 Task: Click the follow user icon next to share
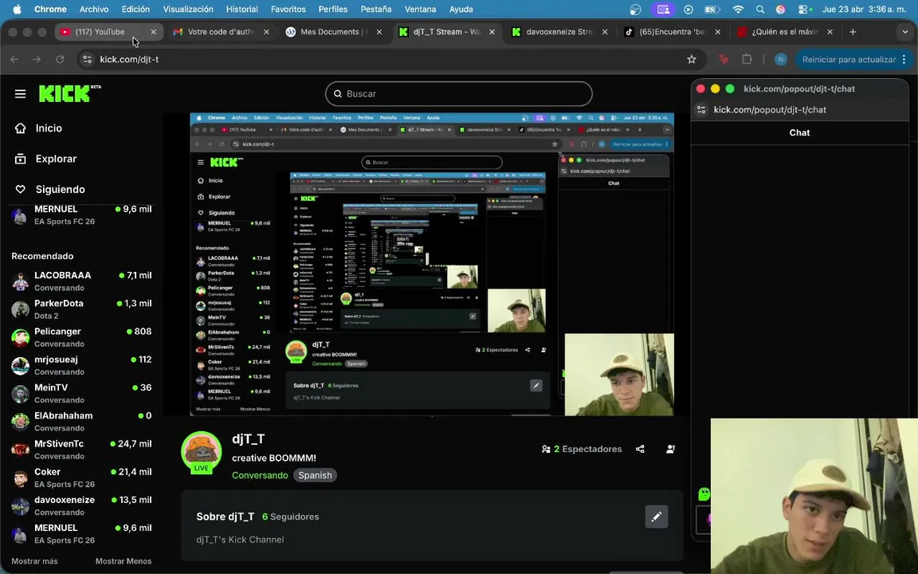click(670, 449)
